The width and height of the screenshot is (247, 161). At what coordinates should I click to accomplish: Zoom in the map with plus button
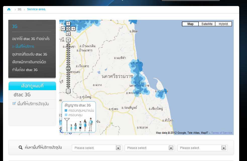pos(68,40)
